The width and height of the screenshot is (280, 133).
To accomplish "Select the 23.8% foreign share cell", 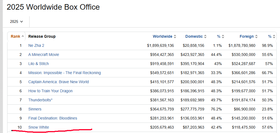I will (x=267, y=109).
